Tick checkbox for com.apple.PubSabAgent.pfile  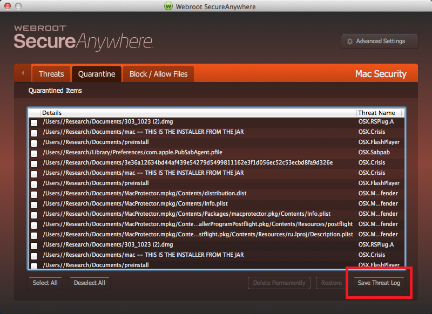click(x=34, y=153)
